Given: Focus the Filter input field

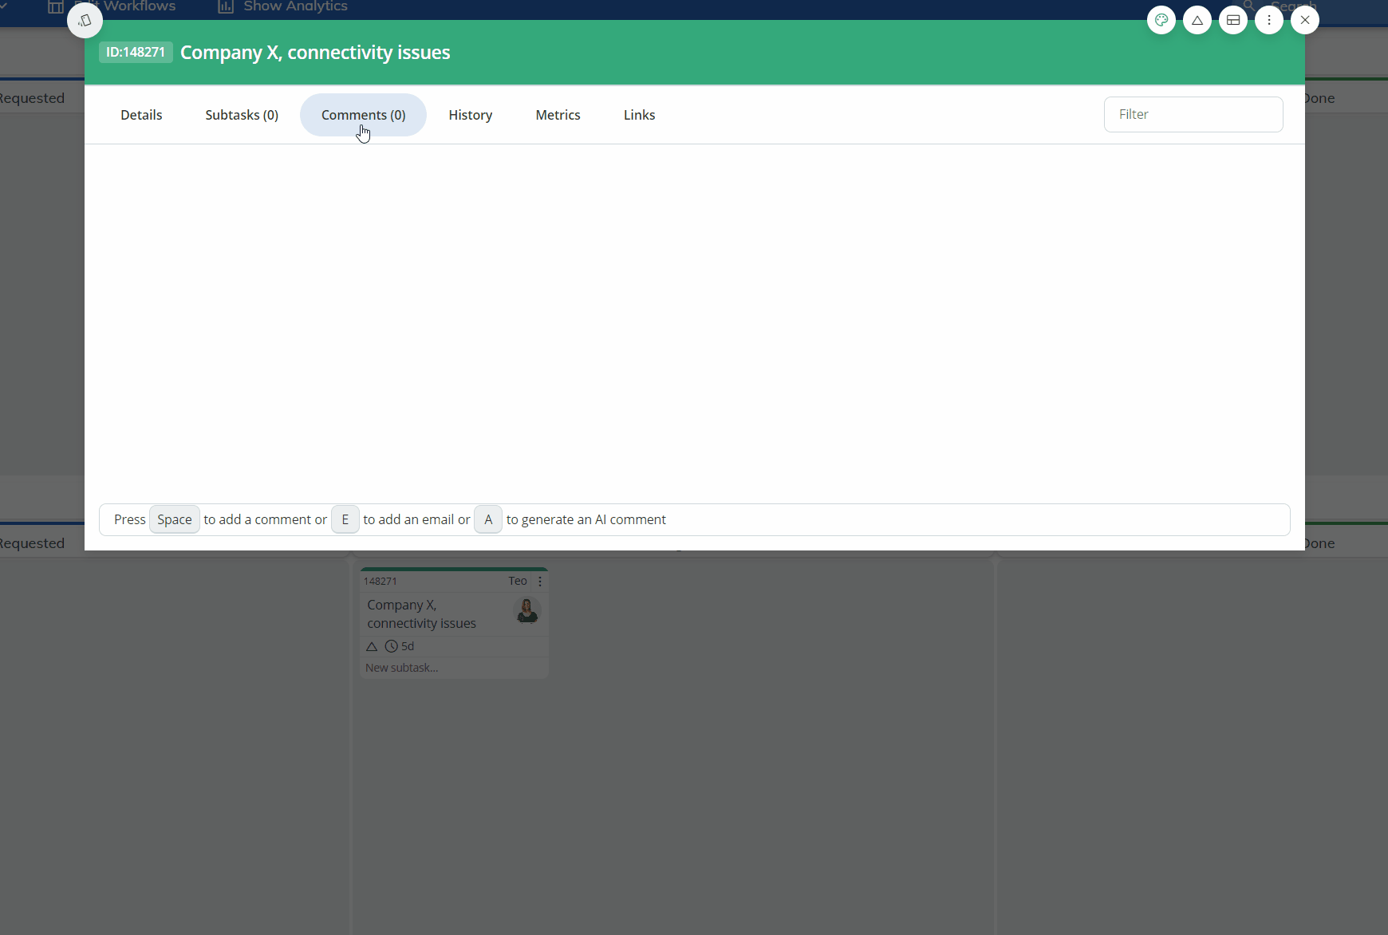Looking at the screenshot, I should pyautogui.click(x=1193, y=114).
